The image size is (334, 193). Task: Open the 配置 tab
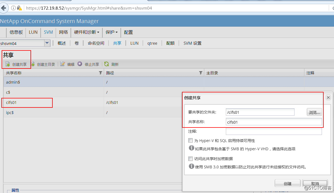pyautogui.click(x=128, y=32)
